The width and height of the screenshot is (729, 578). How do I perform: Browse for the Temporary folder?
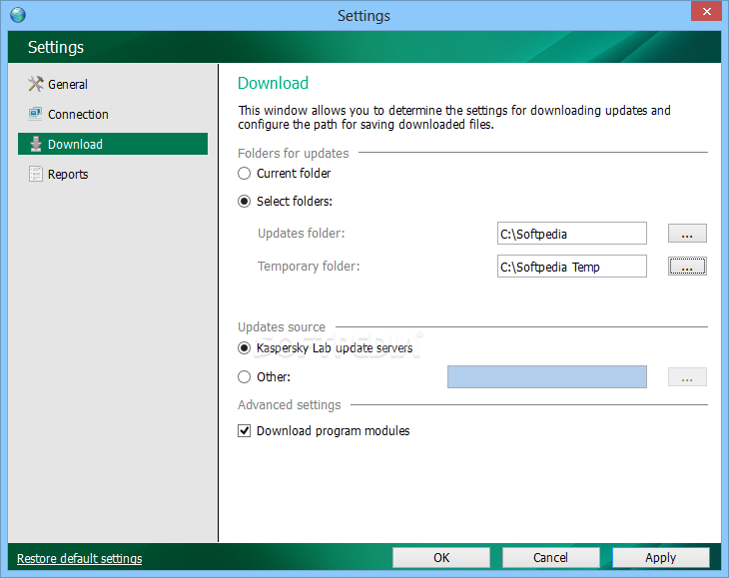687,267
